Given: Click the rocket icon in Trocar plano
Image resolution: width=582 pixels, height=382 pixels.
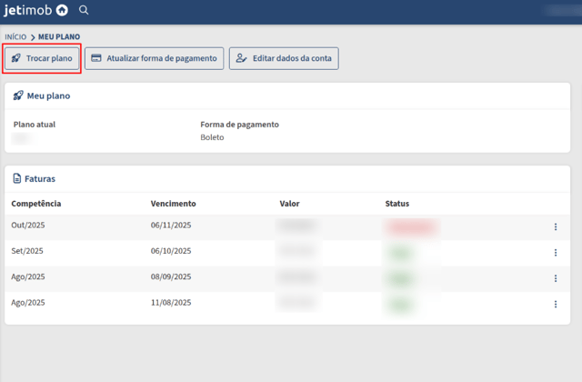Looking at the screenshot, I should point(16,58).
